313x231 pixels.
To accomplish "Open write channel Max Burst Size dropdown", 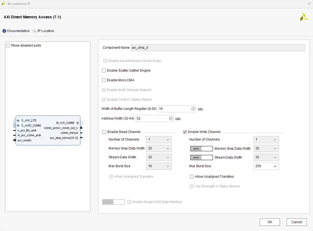I will [x=266, y=166].
